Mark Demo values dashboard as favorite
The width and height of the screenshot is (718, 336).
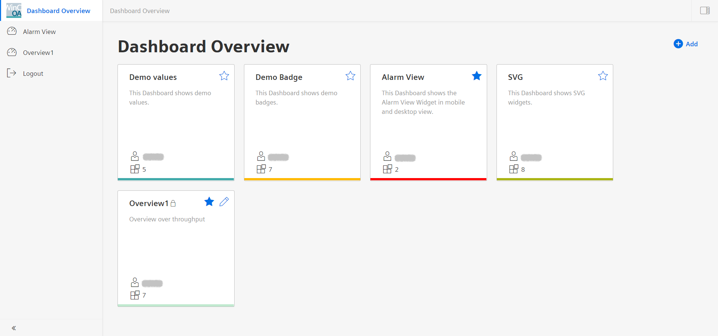[224, 76]
